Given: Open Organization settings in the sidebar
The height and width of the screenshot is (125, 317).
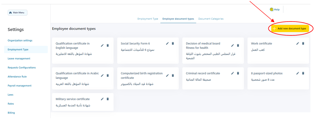Looking at the screenshot, I should coord(20,40).
